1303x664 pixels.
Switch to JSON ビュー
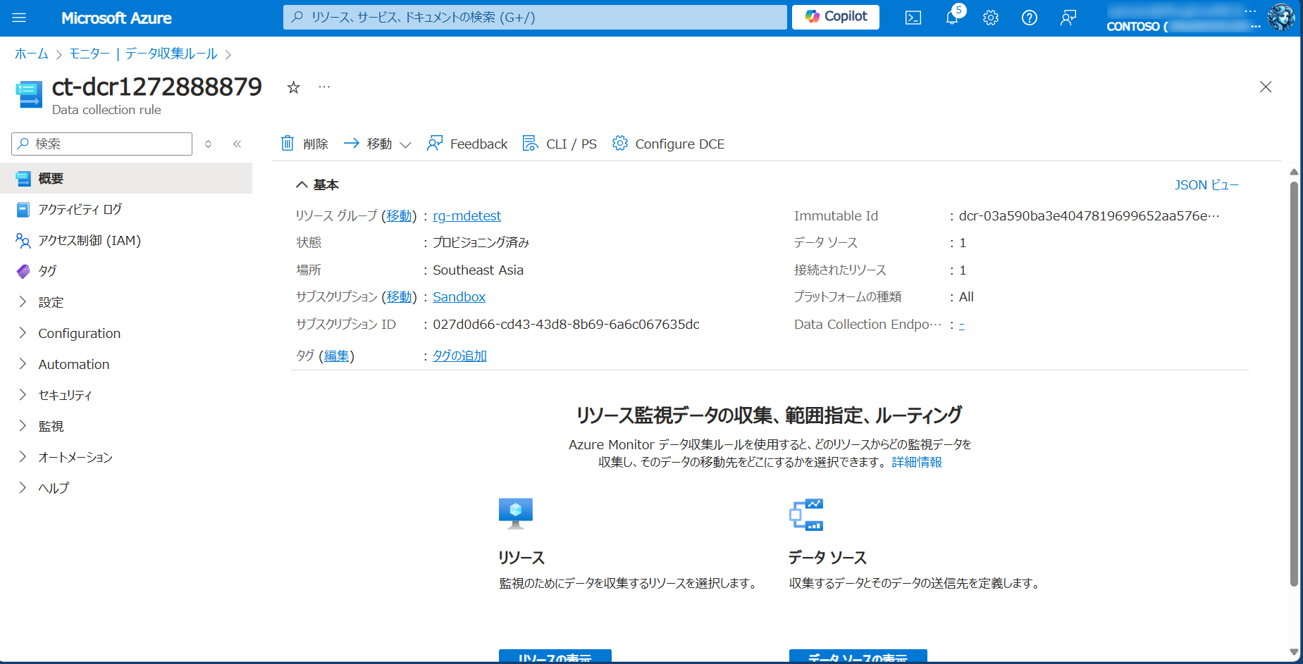[1206, 184]
